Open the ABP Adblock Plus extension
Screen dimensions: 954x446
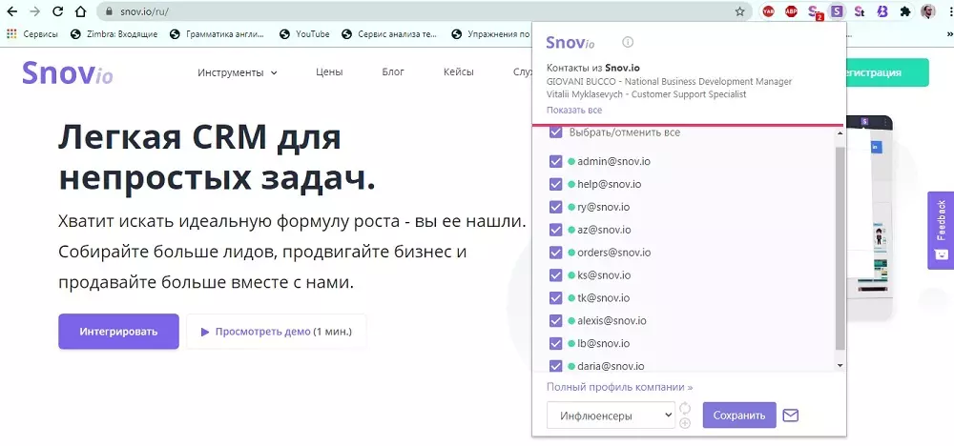pos(791,11)
